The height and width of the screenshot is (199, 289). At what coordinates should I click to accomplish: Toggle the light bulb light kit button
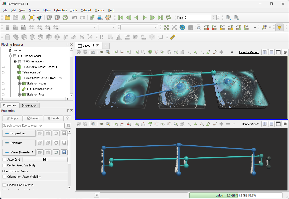click(279, 27)
